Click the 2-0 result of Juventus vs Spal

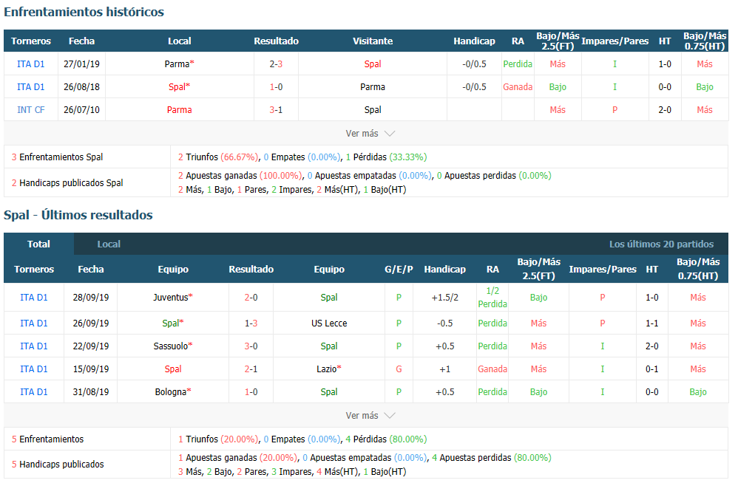(x=251, y=298)
